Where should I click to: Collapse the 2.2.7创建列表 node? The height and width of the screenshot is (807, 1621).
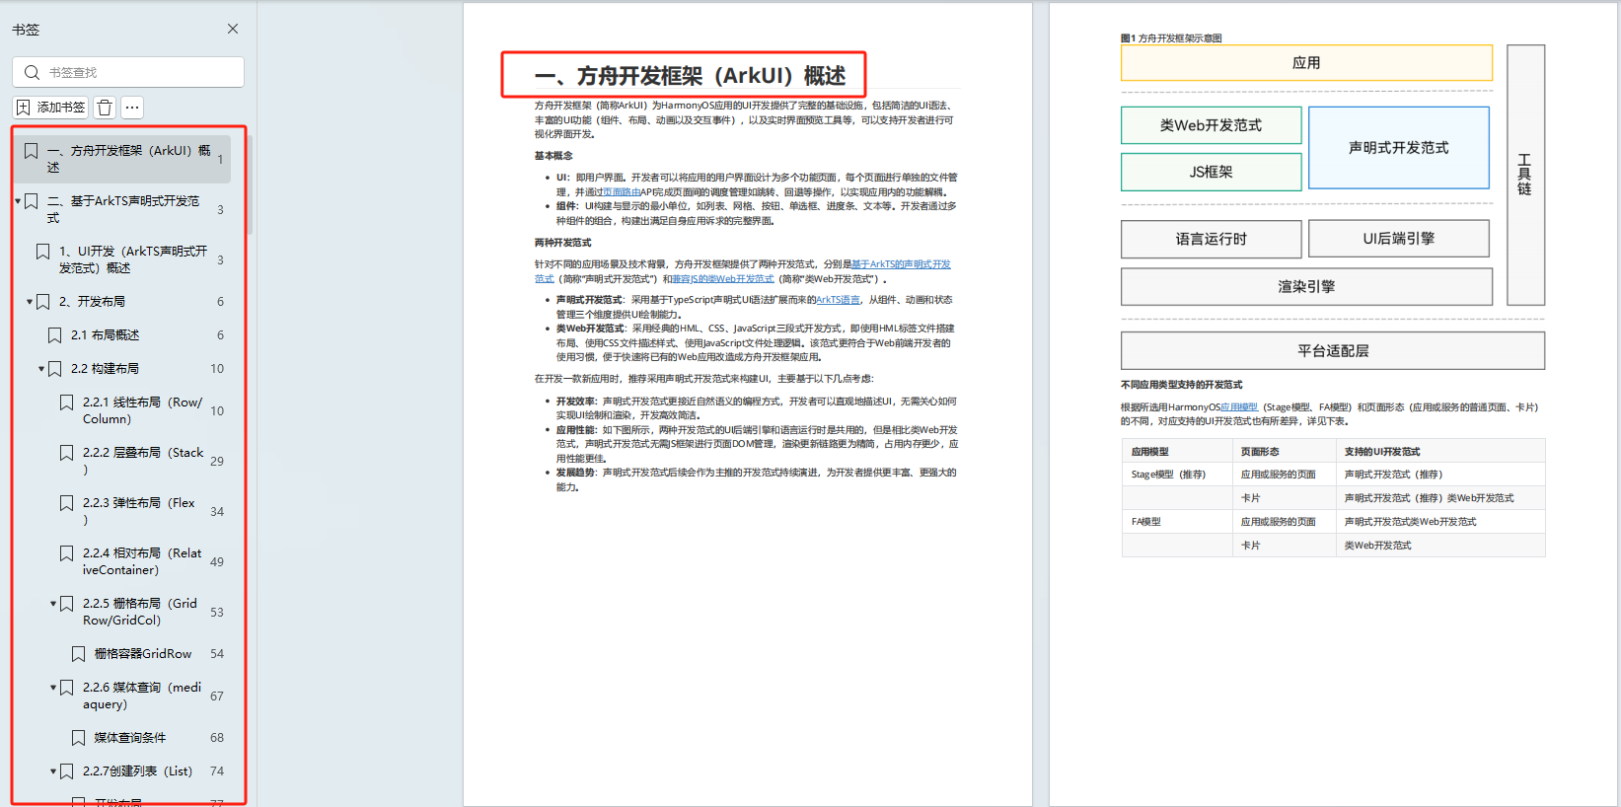coord(53,771)
